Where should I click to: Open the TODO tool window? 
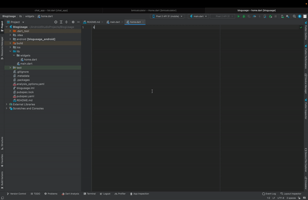[x=35, y=194]
